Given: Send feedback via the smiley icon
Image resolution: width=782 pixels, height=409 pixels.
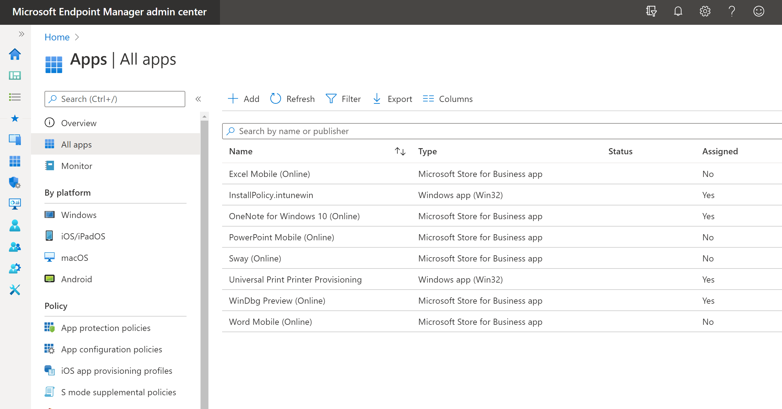Looking at the screenshot, I should pos(759,11).
